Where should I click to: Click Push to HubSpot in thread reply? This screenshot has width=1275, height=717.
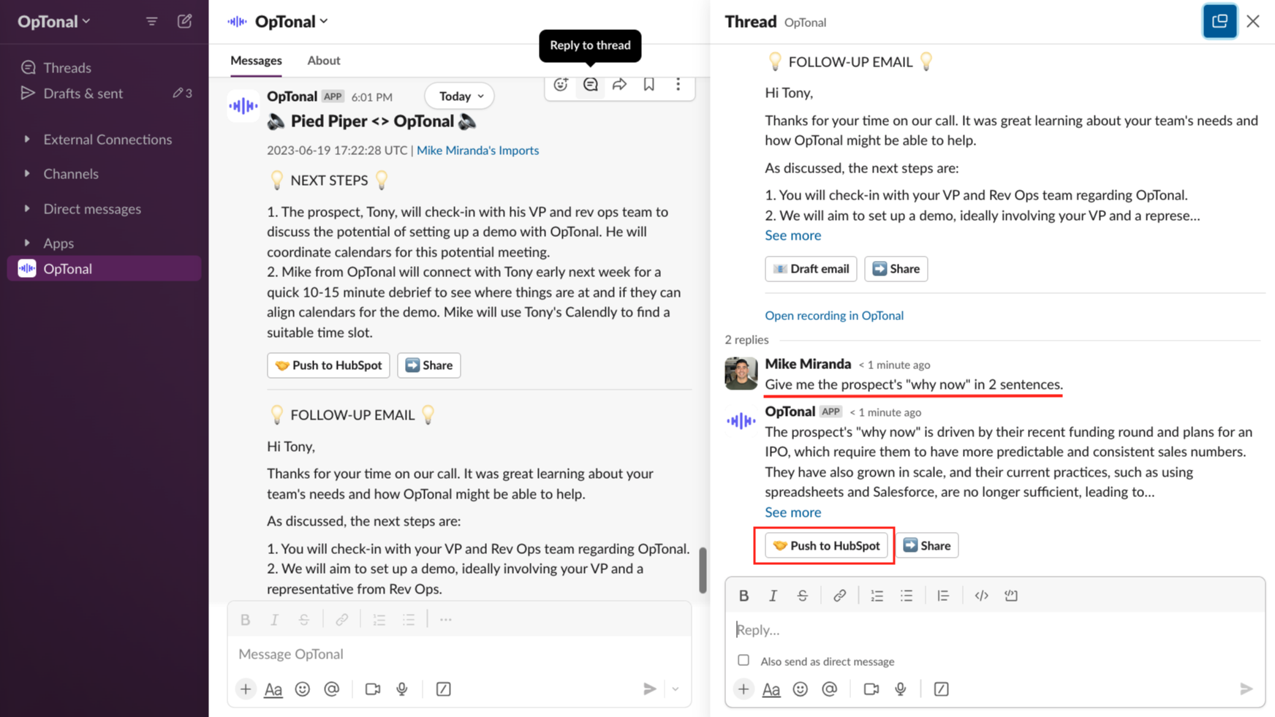pos(826,545)
